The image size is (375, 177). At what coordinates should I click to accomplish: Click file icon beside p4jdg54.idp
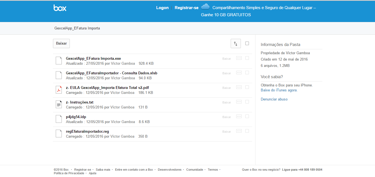(59, 119)
